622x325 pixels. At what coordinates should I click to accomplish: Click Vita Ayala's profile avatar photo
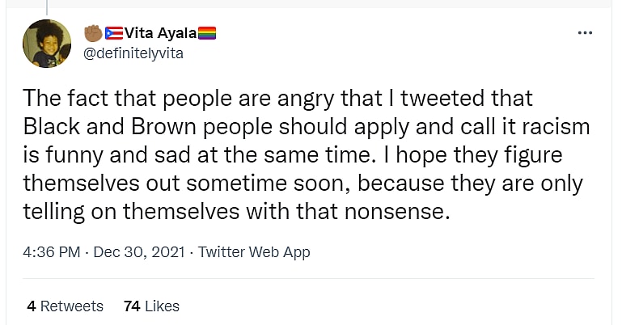click(x=47, y=44)
